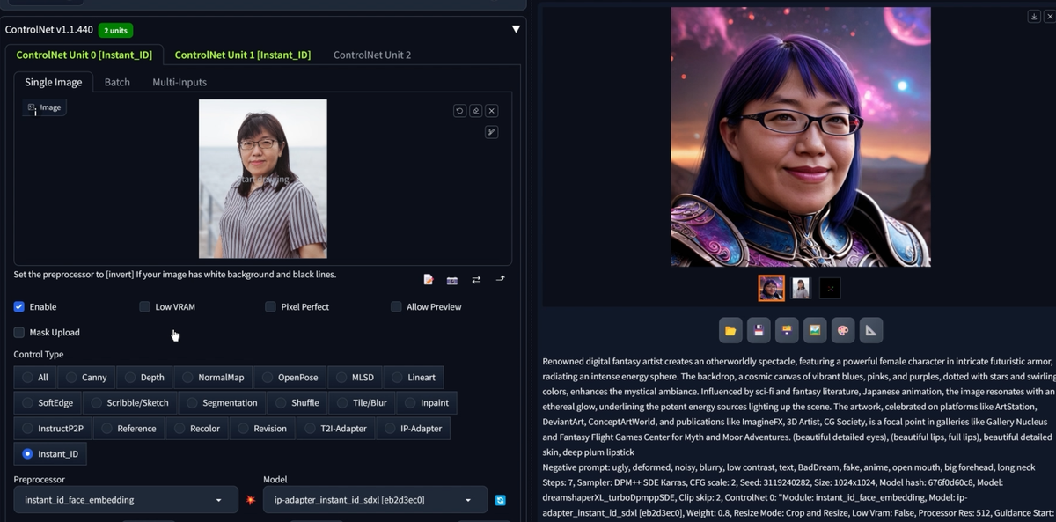Refresh ControlNet models list
The height and width of the screenshot is (522, 1056).
point(500,500)
